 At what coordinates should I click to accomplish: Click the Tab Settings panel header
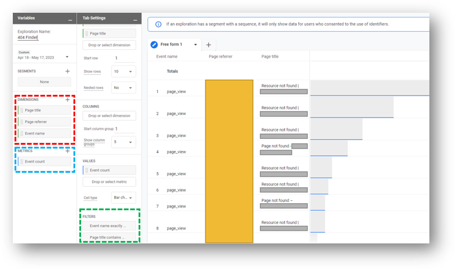point(109,18)
